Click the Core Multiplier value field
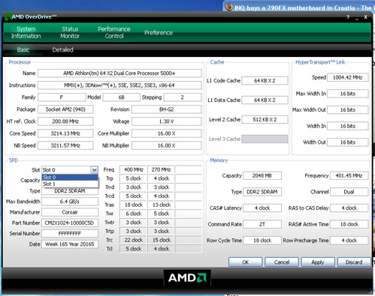Image resolution: width=375 pixels, height=296 pixels. pos(166,133)
